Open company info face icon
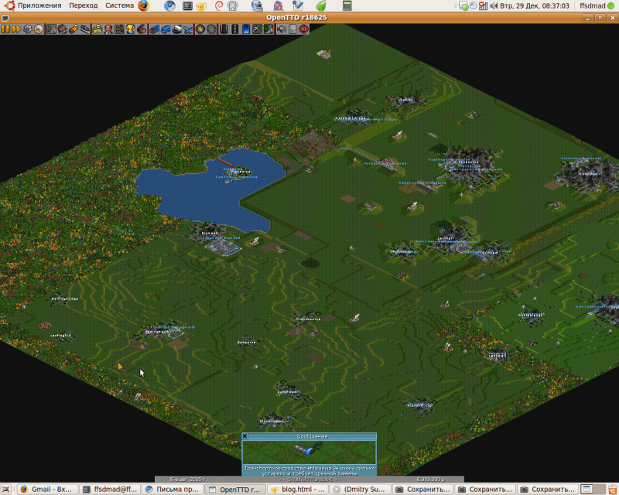The image size is (619, 495). [108, 29]
